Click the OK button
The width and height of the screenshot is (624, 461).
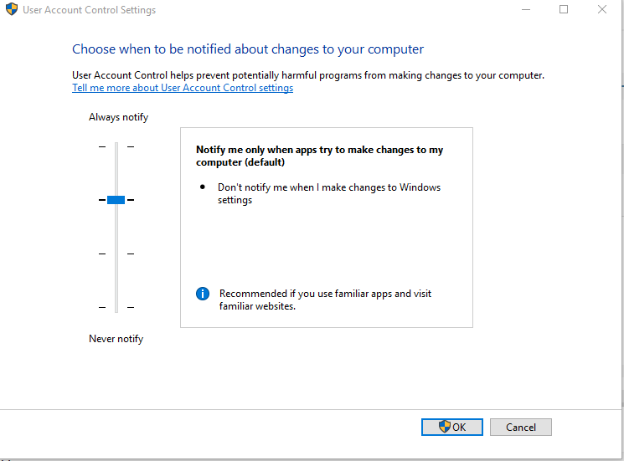(x=452, y=428)
